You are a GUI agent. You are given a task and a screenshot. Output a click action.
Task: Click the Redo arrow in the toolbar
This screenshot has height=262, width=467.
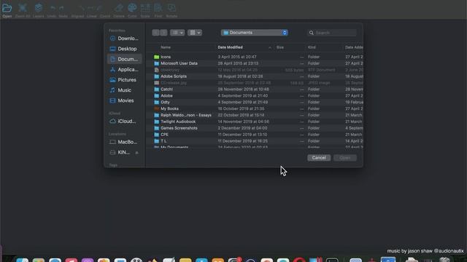point(61,8)
